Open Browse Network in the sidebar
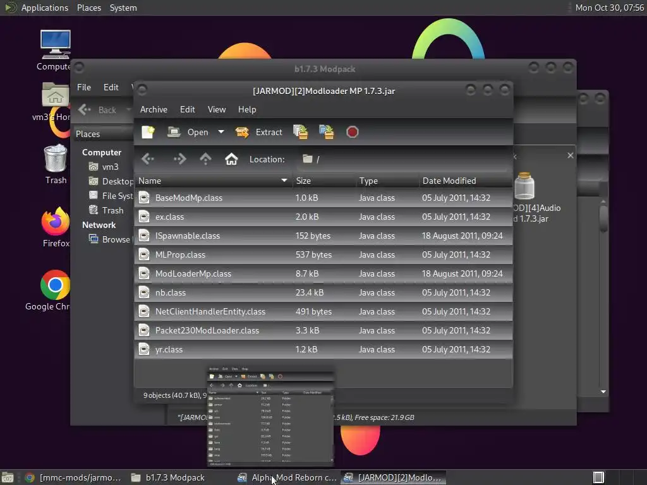The height and width of the screenshot is (485, 647). coord(111,239)
